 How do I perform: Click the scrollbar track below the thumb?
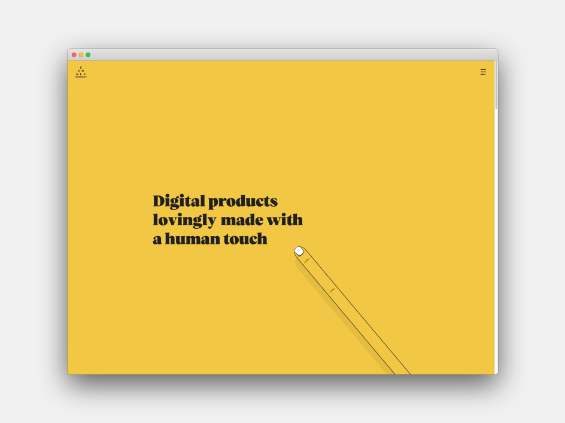tap(496, 239)
